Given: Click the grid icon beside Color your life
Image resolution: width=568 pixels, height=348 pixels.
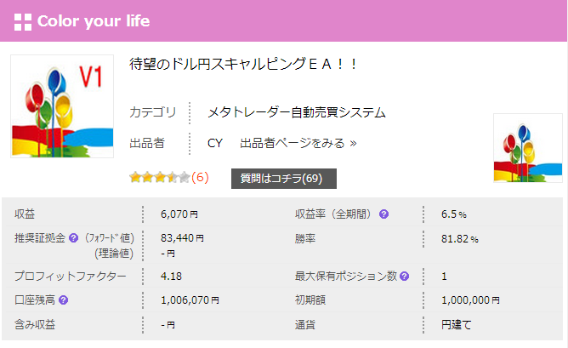Looking at the screenshot, I should click(23, 22).
